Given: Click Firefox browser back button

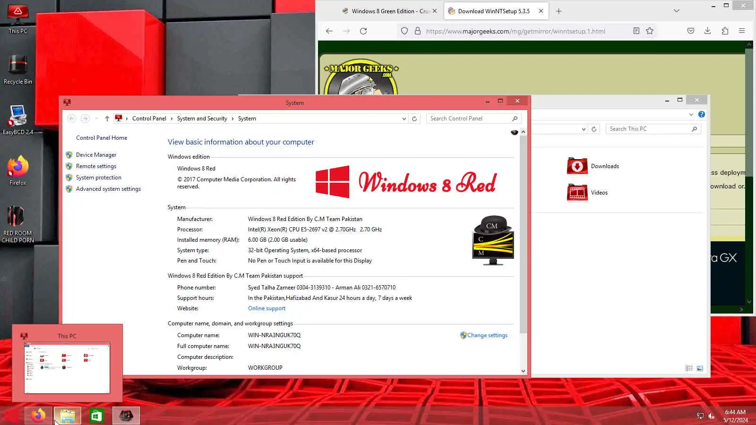Looking at the screenshot, I should [329, 31].
